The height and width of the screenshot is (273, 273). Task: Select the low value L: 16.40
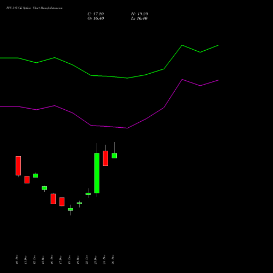139,19
